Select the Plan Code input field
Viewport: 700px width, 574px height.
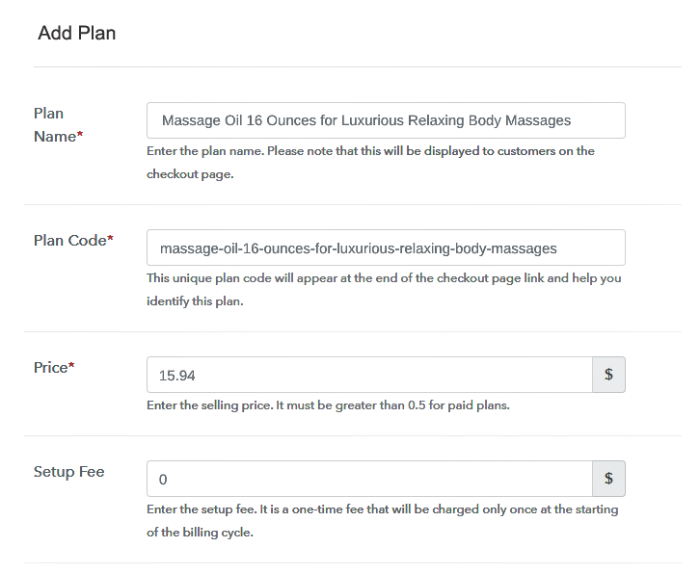click(386, 248)
